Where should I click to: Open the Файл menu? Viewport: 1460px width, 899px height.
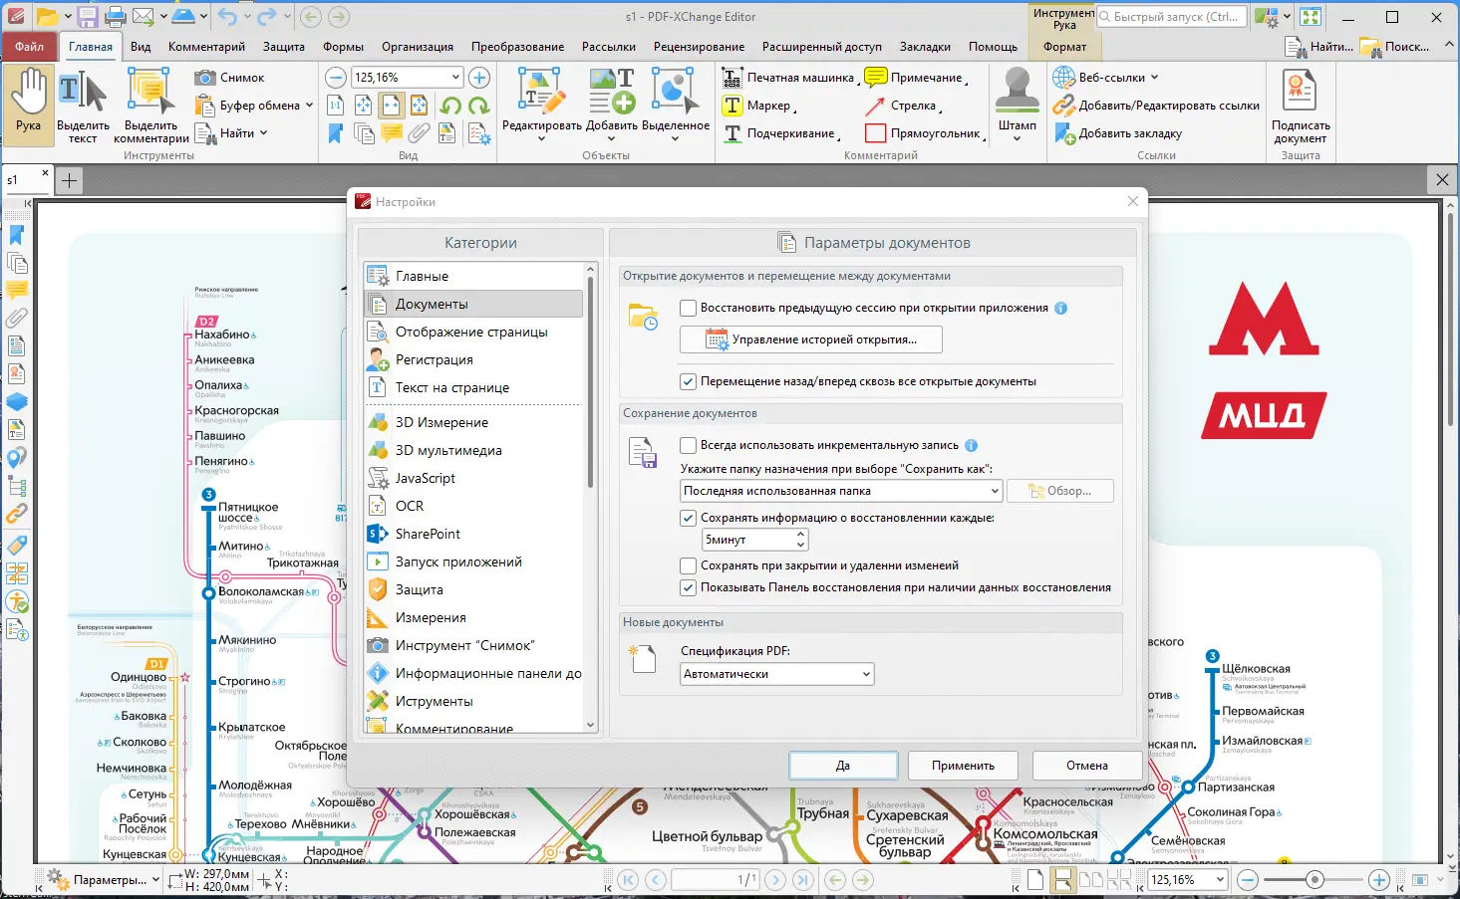click(29, 47)
